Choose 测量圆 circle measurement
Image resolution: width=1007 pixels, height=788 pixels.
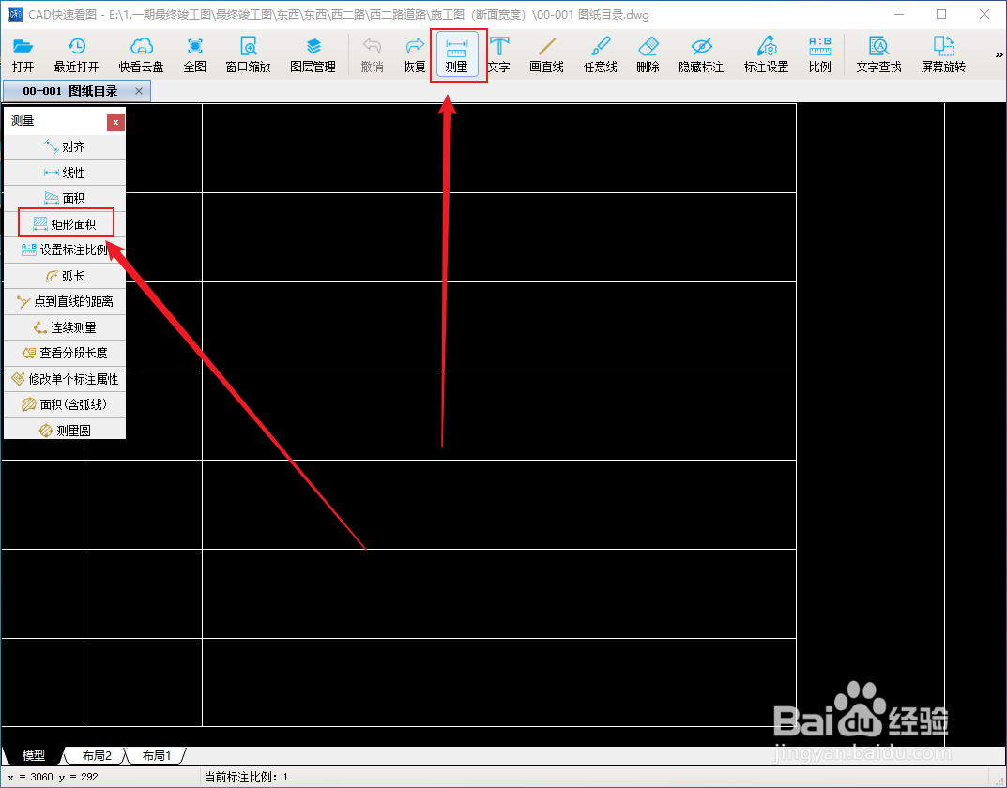tap(65, 430)
